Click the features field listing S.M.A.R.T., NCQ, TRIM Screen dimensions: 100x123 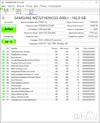coord(68,44)
